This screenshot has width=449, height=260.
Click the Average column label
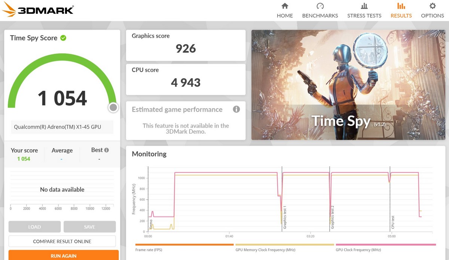(x=62, y=150)
